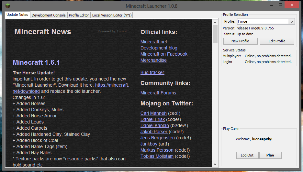This screenshot has height=172, width=303.
Task: Click 'The Horse Update!' heading text
Action: point(34,73)
